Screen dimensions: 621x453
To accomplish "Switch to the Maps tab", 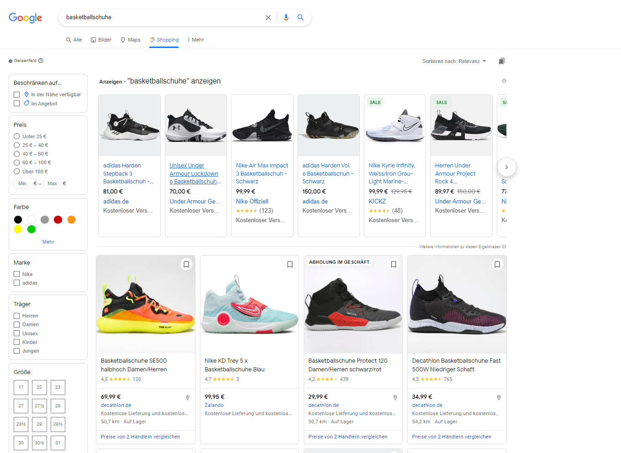I will [x=131, y=40].
